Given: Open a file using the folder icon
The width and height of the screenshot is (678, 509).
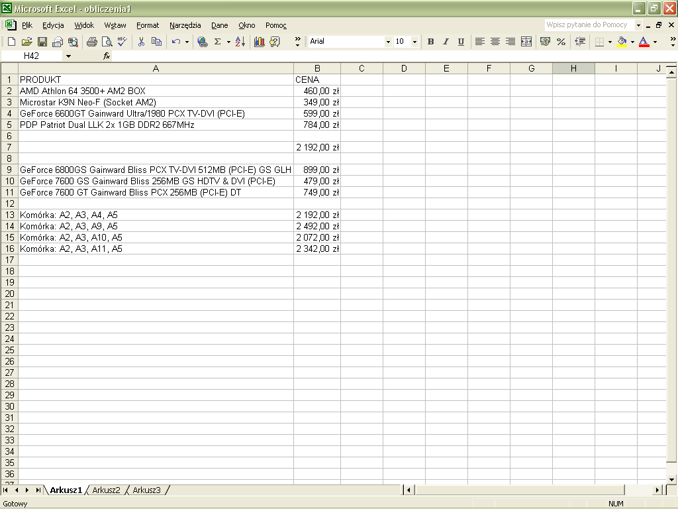Looking at the screenshot, I should coord(26,42).
